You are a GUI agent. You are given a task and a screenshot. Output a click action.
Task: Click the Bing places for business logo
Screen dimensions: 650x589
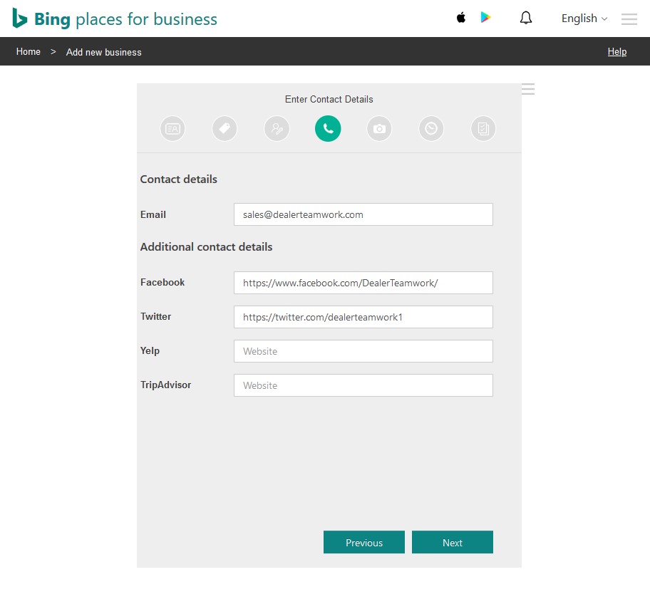tap(114, 19)
